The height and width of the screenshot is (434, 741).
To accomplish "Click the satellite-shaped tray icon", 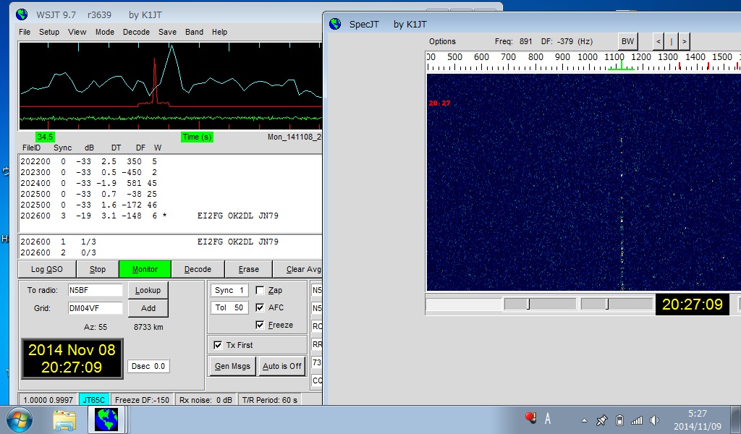I will coord(601,420).
